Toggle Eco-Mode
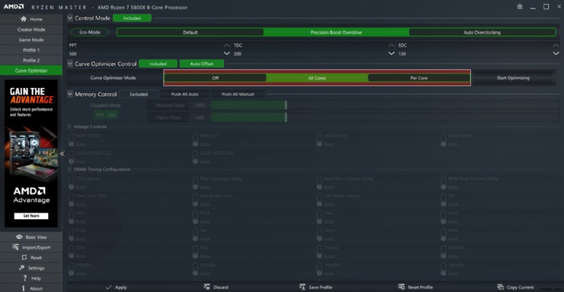This screenshot has width=564, height=292. coord(90,32)
